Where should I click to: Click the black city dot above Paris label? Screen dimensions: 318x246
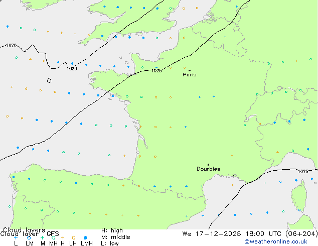190,70
